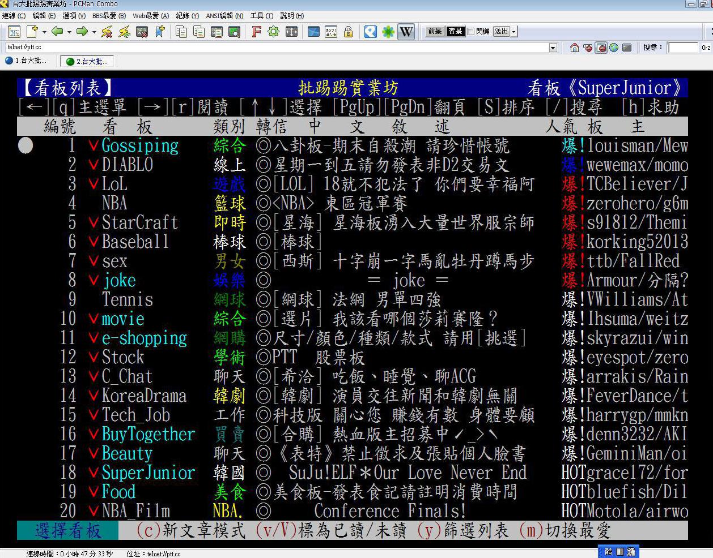Screen dimensions: 713x558
Task: Open the ANSI編輯 (N) menu
Action: 224,16
